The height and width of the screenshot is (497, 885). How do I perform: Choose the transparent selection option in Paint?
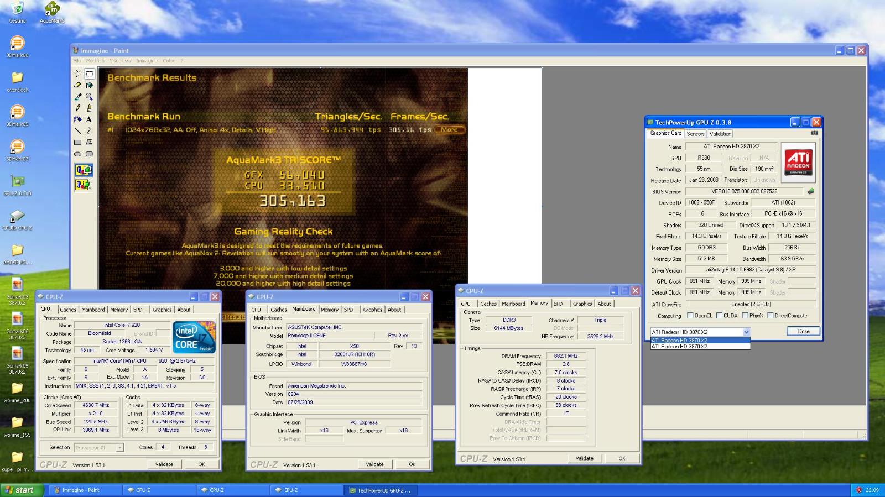pos(84,184)
